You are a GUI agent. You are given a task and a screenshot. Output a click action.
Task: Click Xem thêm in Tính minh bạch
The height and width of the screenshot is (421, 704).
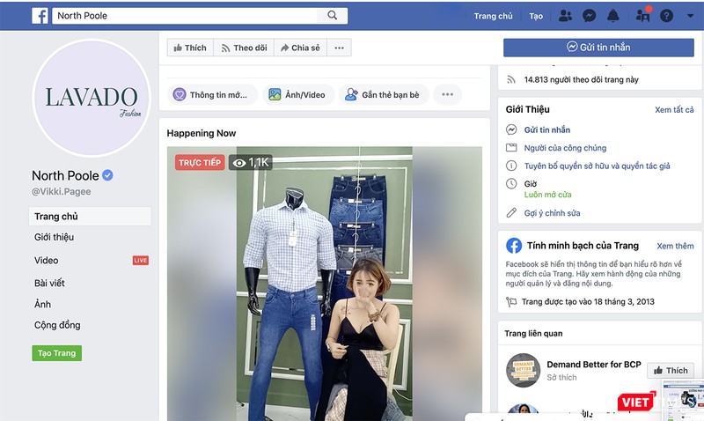[x=675, y=246]
